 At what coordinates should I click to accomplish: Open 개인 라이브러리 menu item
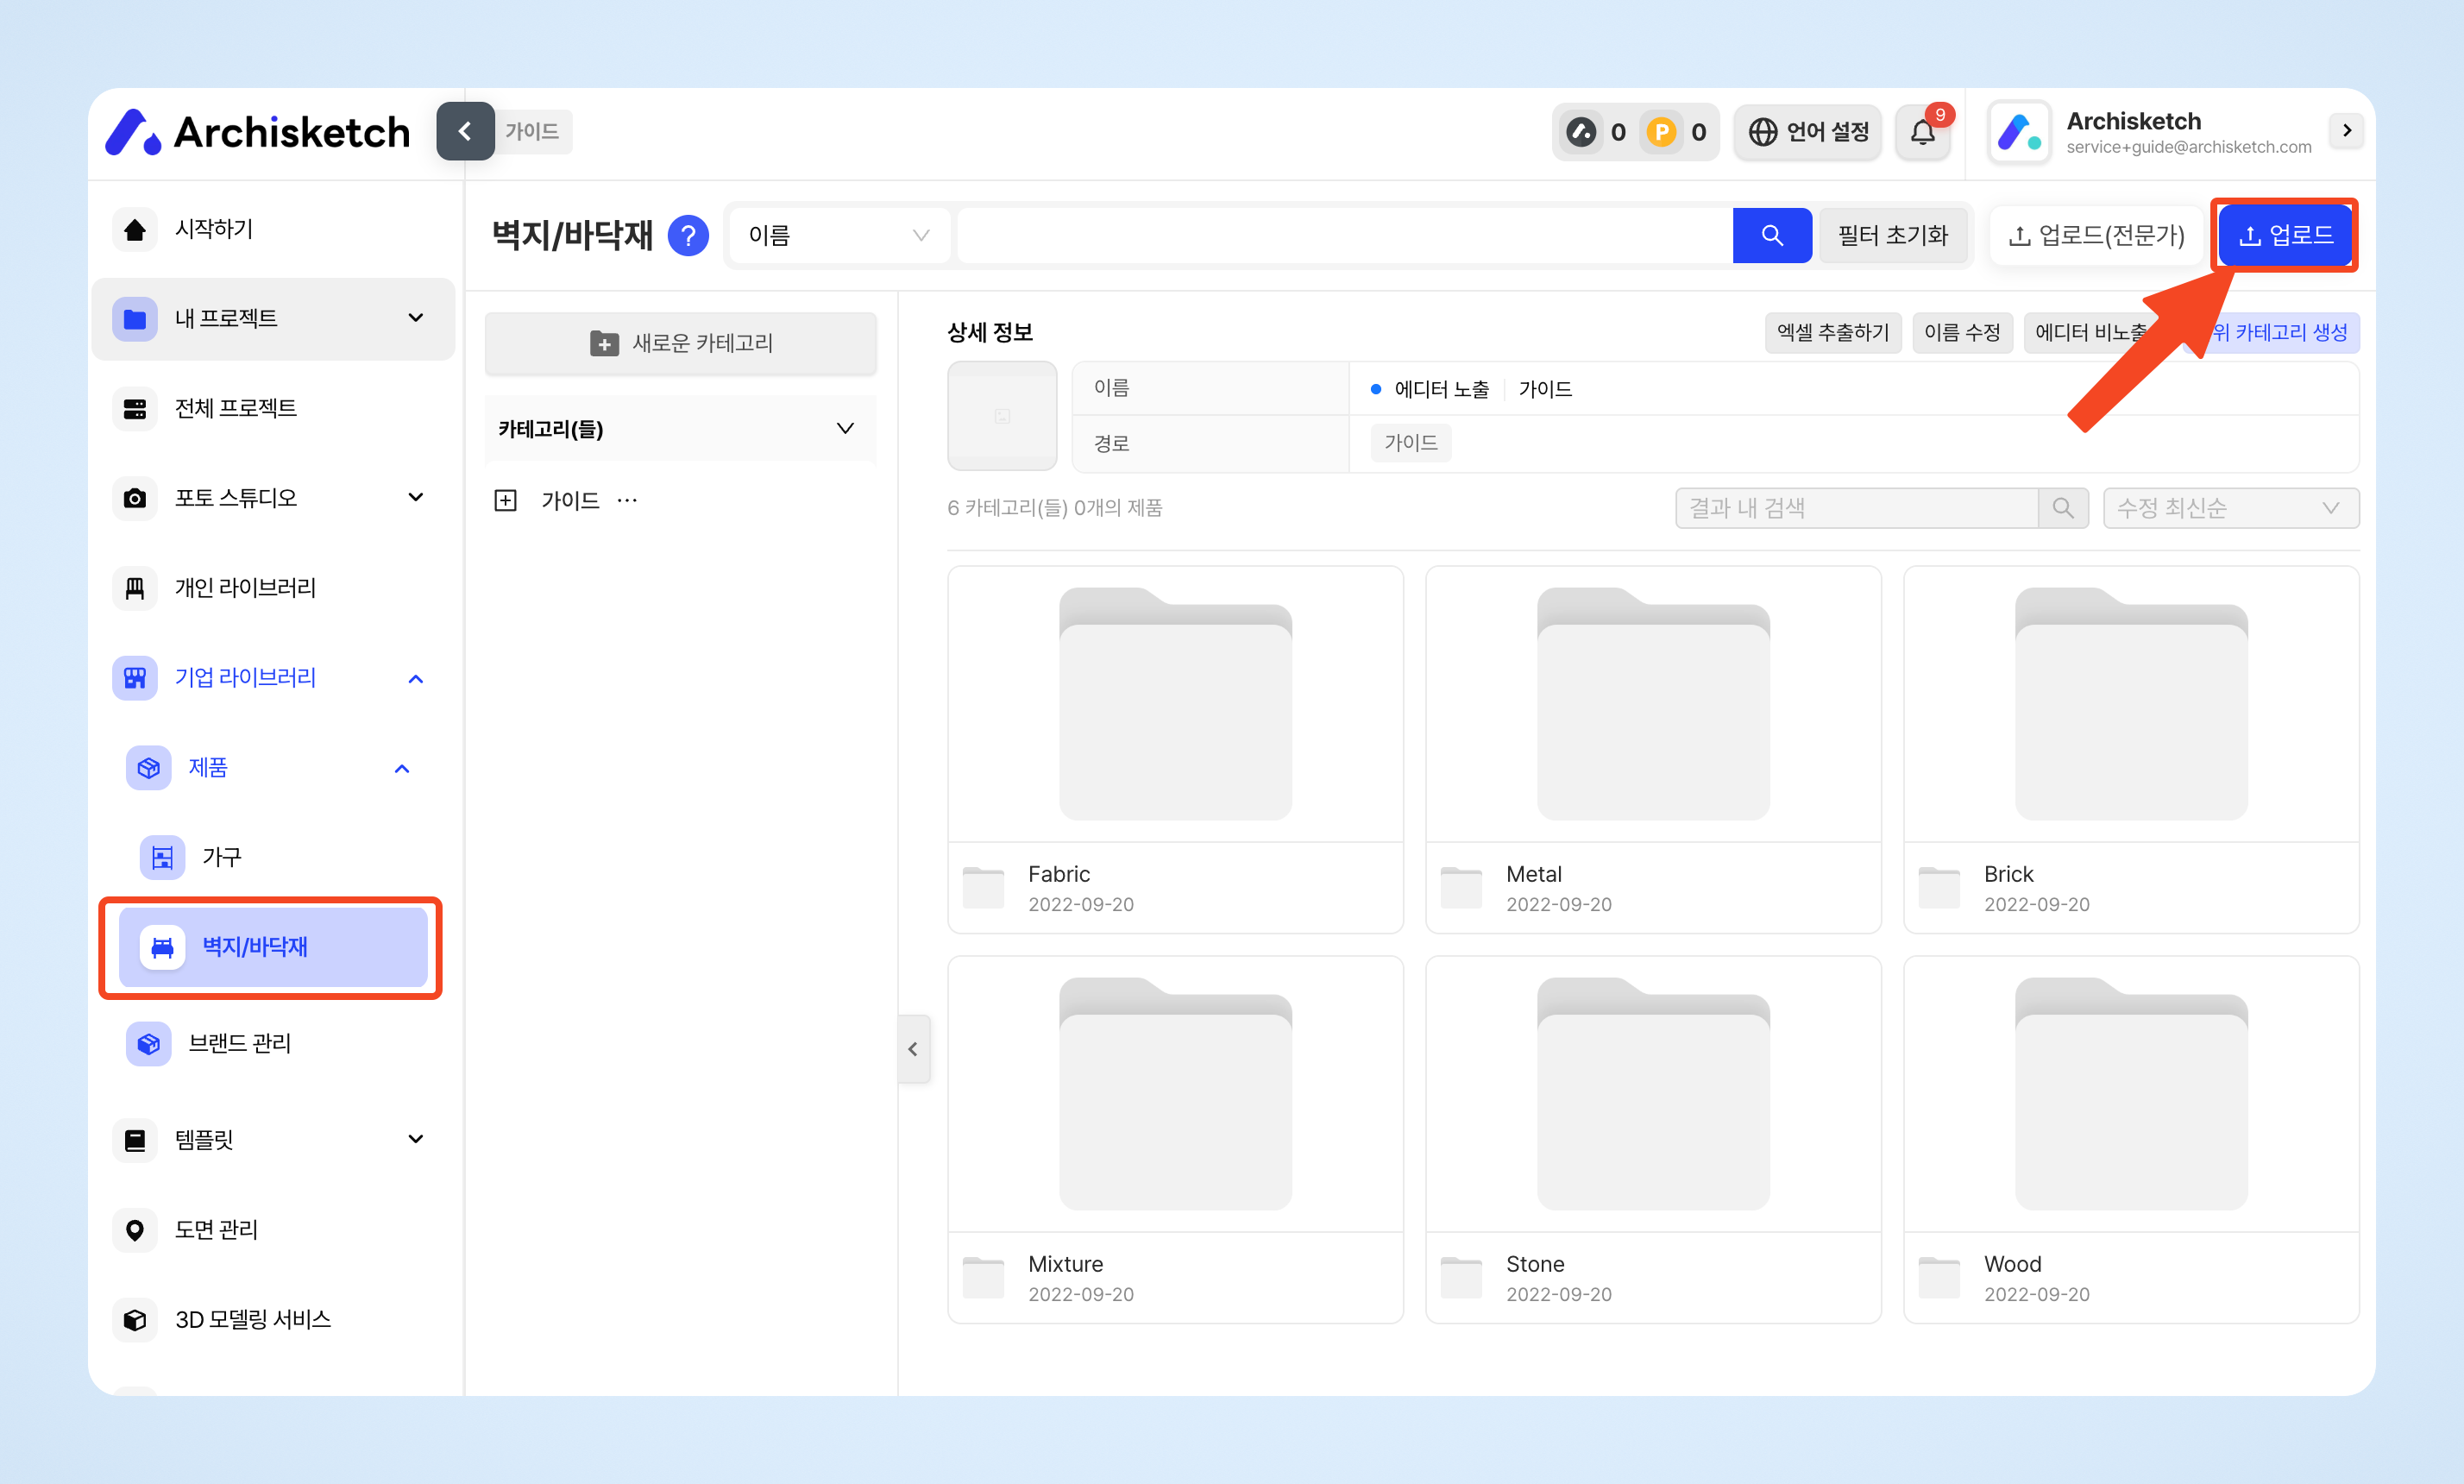[273, 587]
